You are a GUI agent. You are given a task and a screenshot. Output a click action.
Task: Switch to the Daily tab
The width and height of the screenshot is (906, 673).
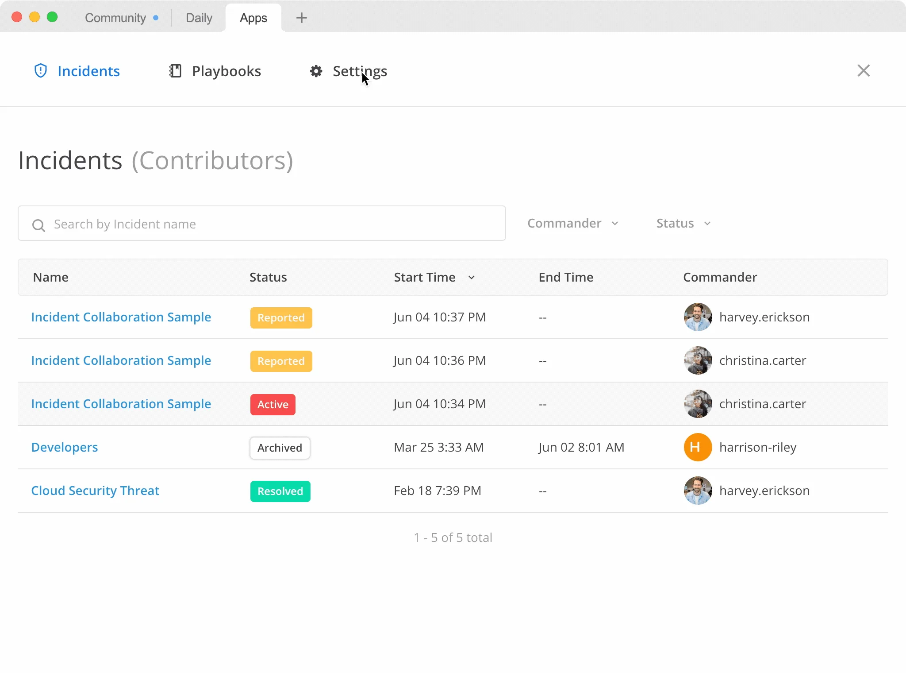199,18
